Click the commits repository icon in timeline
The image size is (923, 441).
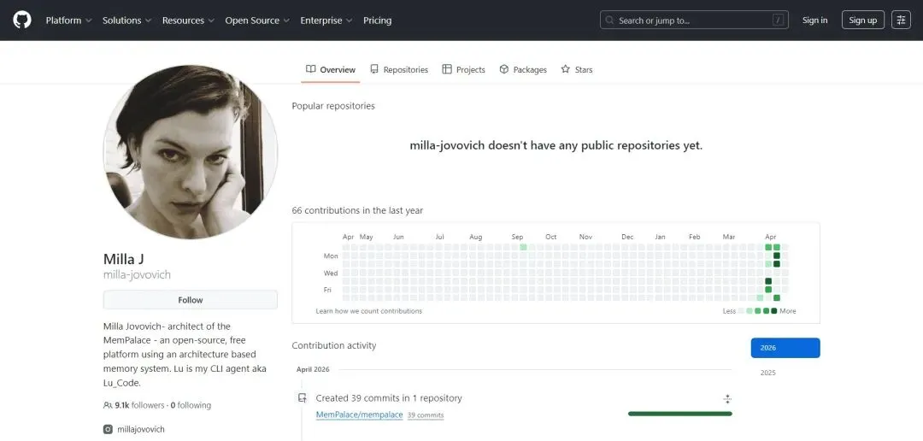[x=302, y=398]
